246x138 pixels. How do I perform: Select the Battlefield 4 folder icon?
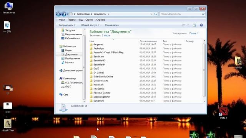[91, 65]
